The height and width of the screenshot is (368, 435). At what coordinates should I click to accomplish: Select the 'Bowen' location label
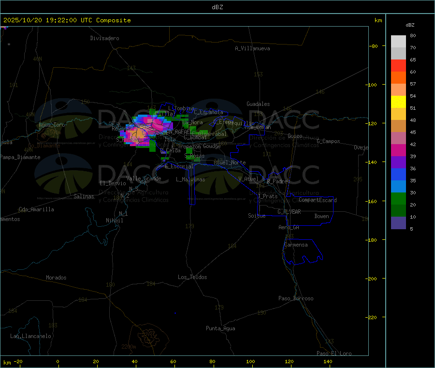[x=321, y=216]
